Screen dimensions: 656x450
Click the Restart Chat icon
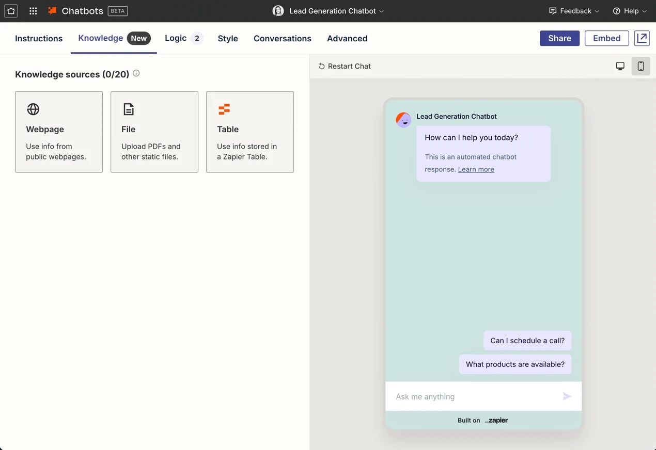point(321,66)
